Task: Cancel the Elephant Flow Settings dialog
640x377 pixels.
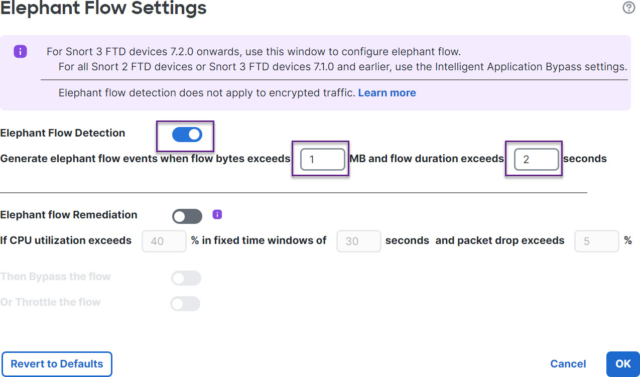Action: coord(568,364)
